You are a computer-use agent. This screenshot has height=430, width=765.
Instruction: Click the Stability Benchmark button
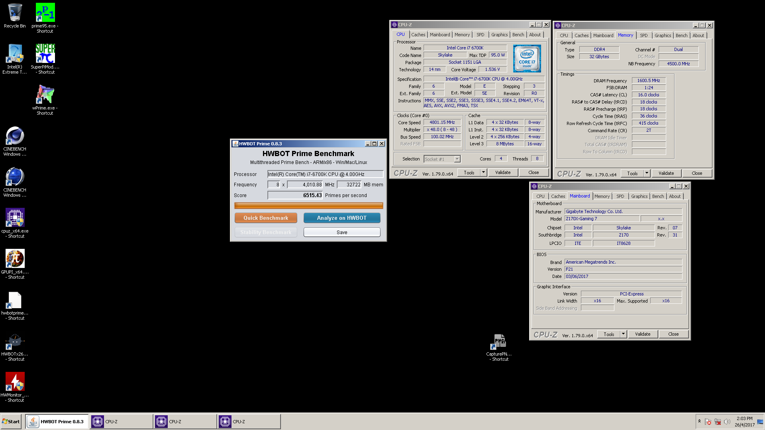(266, 232)
